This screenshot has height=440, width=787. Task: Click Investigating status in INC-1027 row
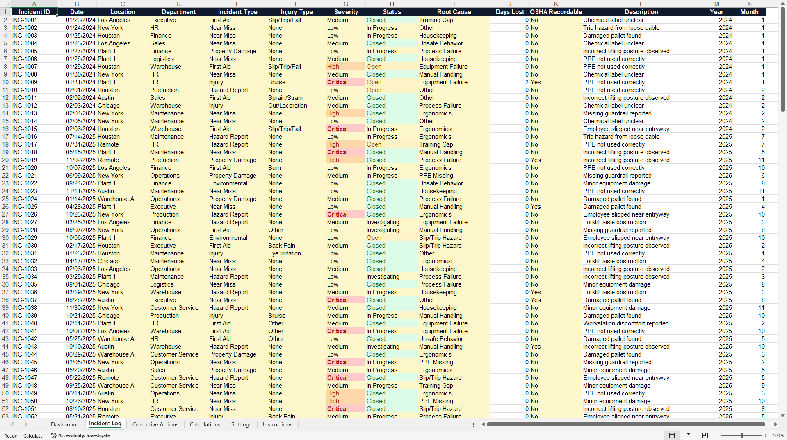pyautogui.click(x=392, y=222)
